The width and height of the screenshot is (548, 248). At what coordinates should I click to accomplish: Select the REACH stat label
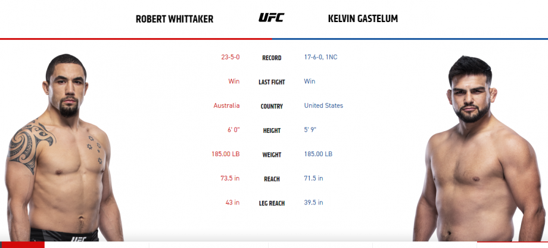point(272,179)
